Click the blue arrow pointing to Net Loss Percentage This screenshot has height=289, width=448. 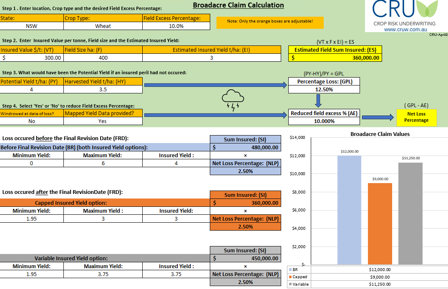coord(378,117)
